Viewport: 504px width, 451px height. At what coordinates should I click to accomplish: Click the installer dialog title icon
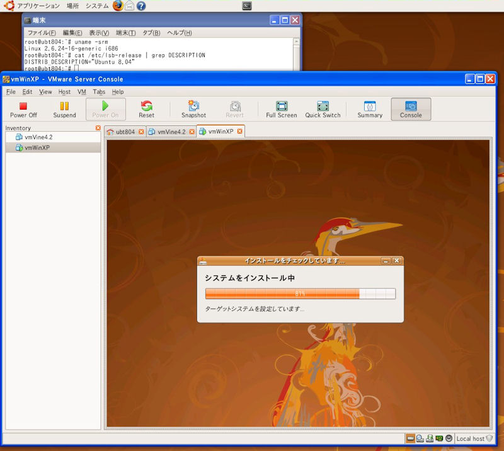202,261
